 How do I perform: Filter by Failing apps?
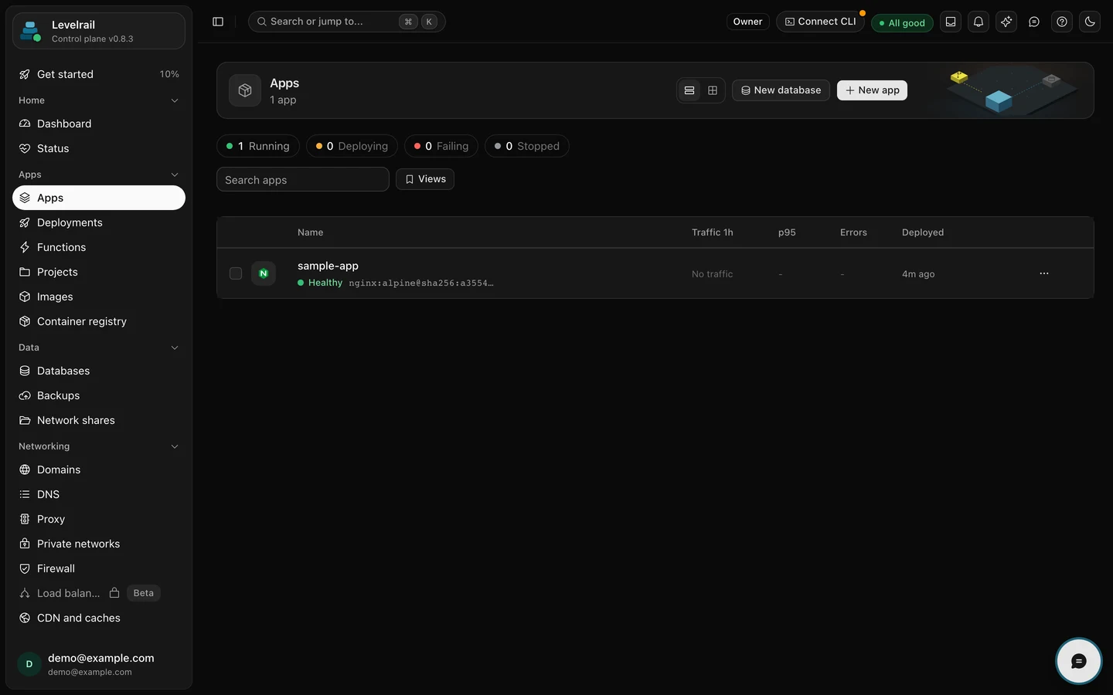[441, 146]
